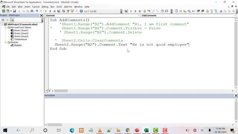The height and width of the screenshot is (134, 238).
Task: Click Break on Debug toolbar
Action: [x=135, y=11]
